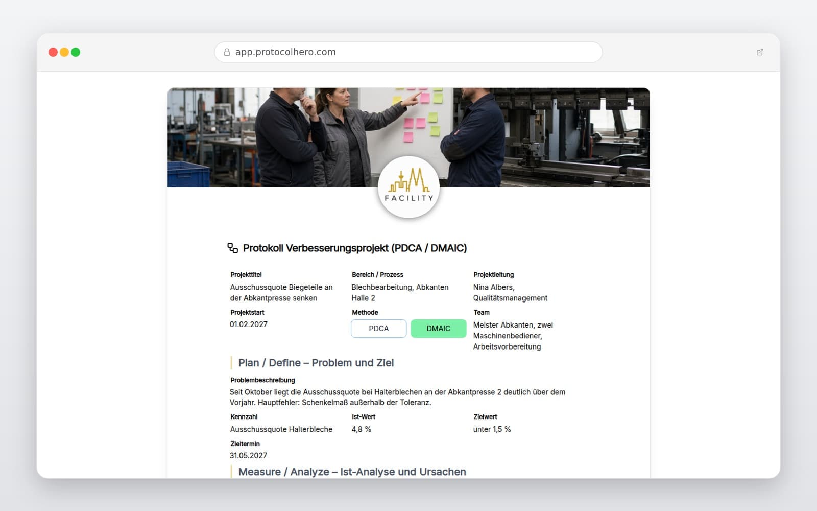This screenshot has height=511, width=817.
Task: Click 'Nina Albers, Qualitätsmanagement' value
Action: (x=510, y=293)
